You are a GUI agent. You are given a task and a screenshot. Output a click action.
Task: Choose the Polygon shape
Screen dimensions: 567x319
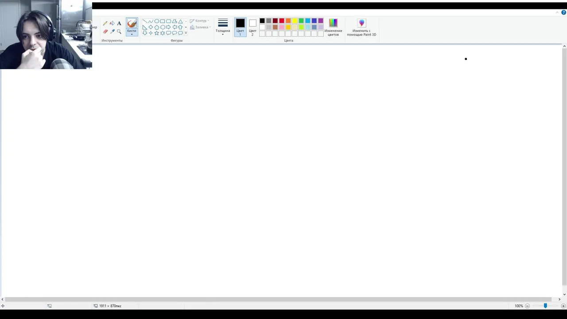[175, 21]
